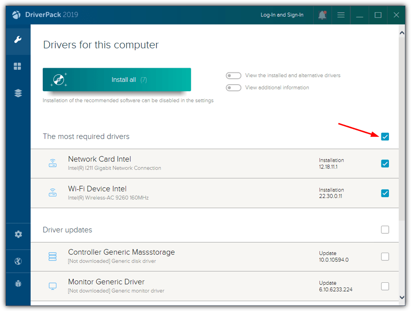Click Driver updates heading
This screenshot has width=411, height=311.
tap(67, 230)
